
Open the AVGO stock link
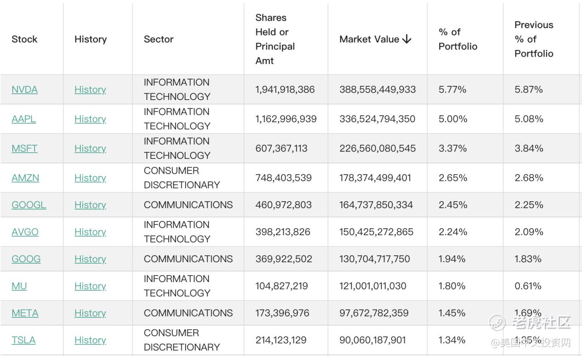point(25,232)
